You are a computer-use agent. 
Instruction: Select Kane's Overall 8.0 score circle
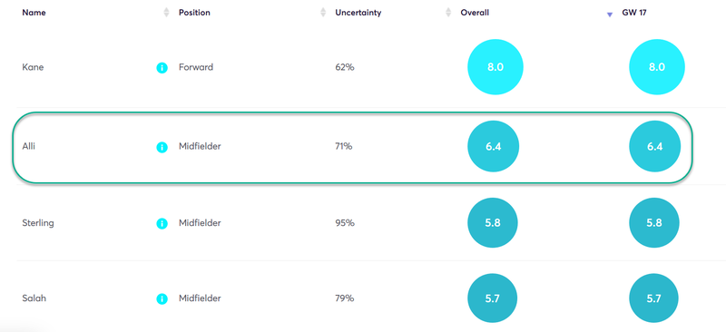tap(495, 67)
